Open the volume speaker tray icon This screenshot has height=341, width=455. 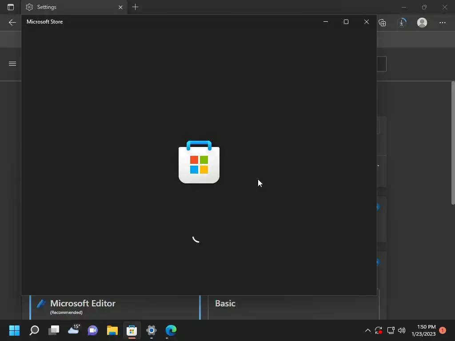[402, 330]
